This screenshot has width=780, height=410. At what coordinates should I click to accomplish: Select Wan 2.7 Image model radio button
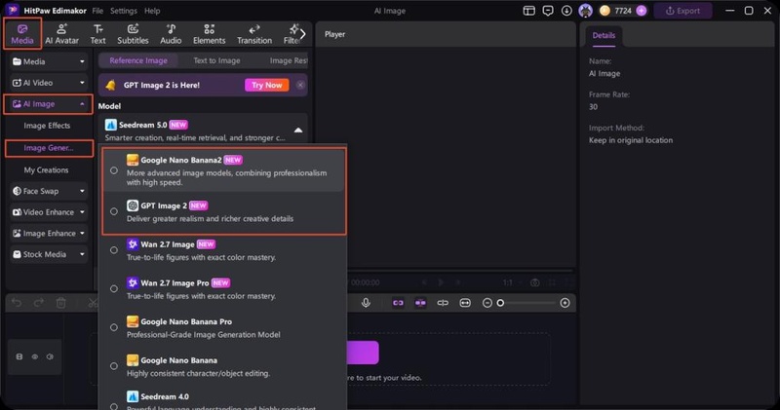114,250
